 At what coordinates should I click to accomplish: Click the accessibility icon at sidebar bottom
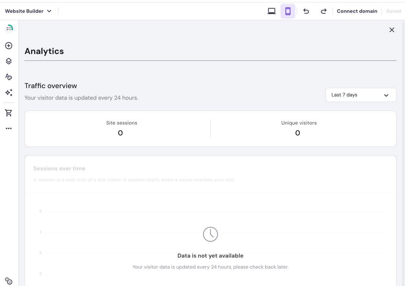coord(8,281)
